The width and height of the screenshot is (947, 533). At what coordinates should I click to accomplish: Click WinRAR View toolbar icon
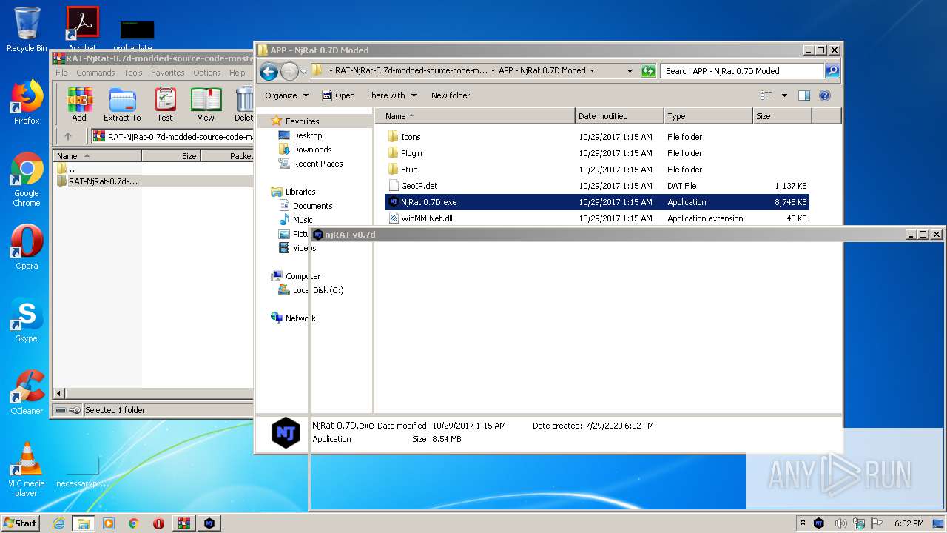click(206, 104)
